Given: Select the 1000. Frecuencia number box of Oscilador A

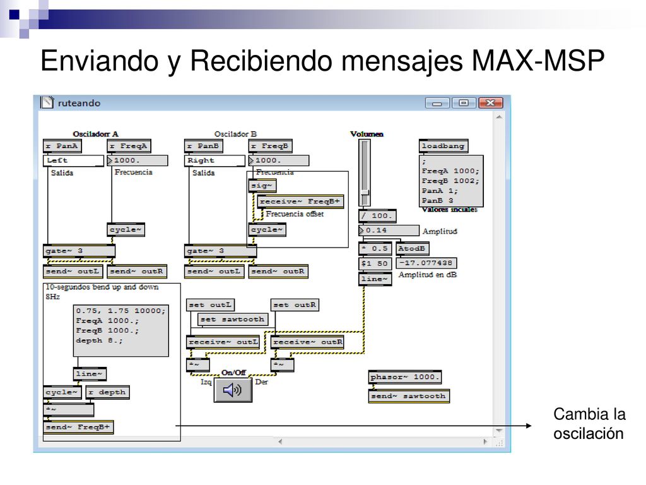Looking at the screenshot, I should [x=138, y=160].
